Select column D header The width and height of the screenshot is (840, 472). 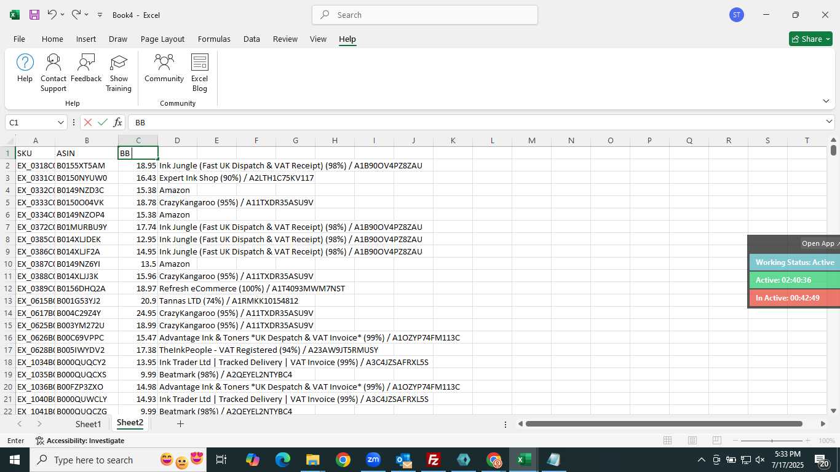177,141
